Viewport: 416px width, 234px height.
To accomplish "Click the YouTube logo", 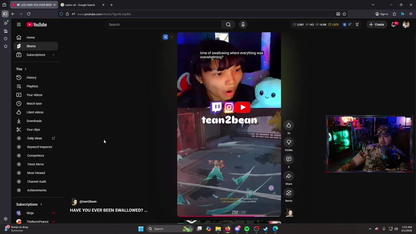I will [37, 25].
